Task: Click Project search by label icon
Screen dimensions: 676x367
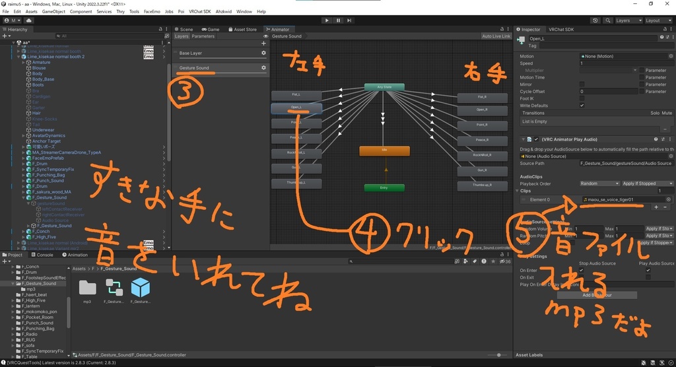Action: (x=475, y=261)
